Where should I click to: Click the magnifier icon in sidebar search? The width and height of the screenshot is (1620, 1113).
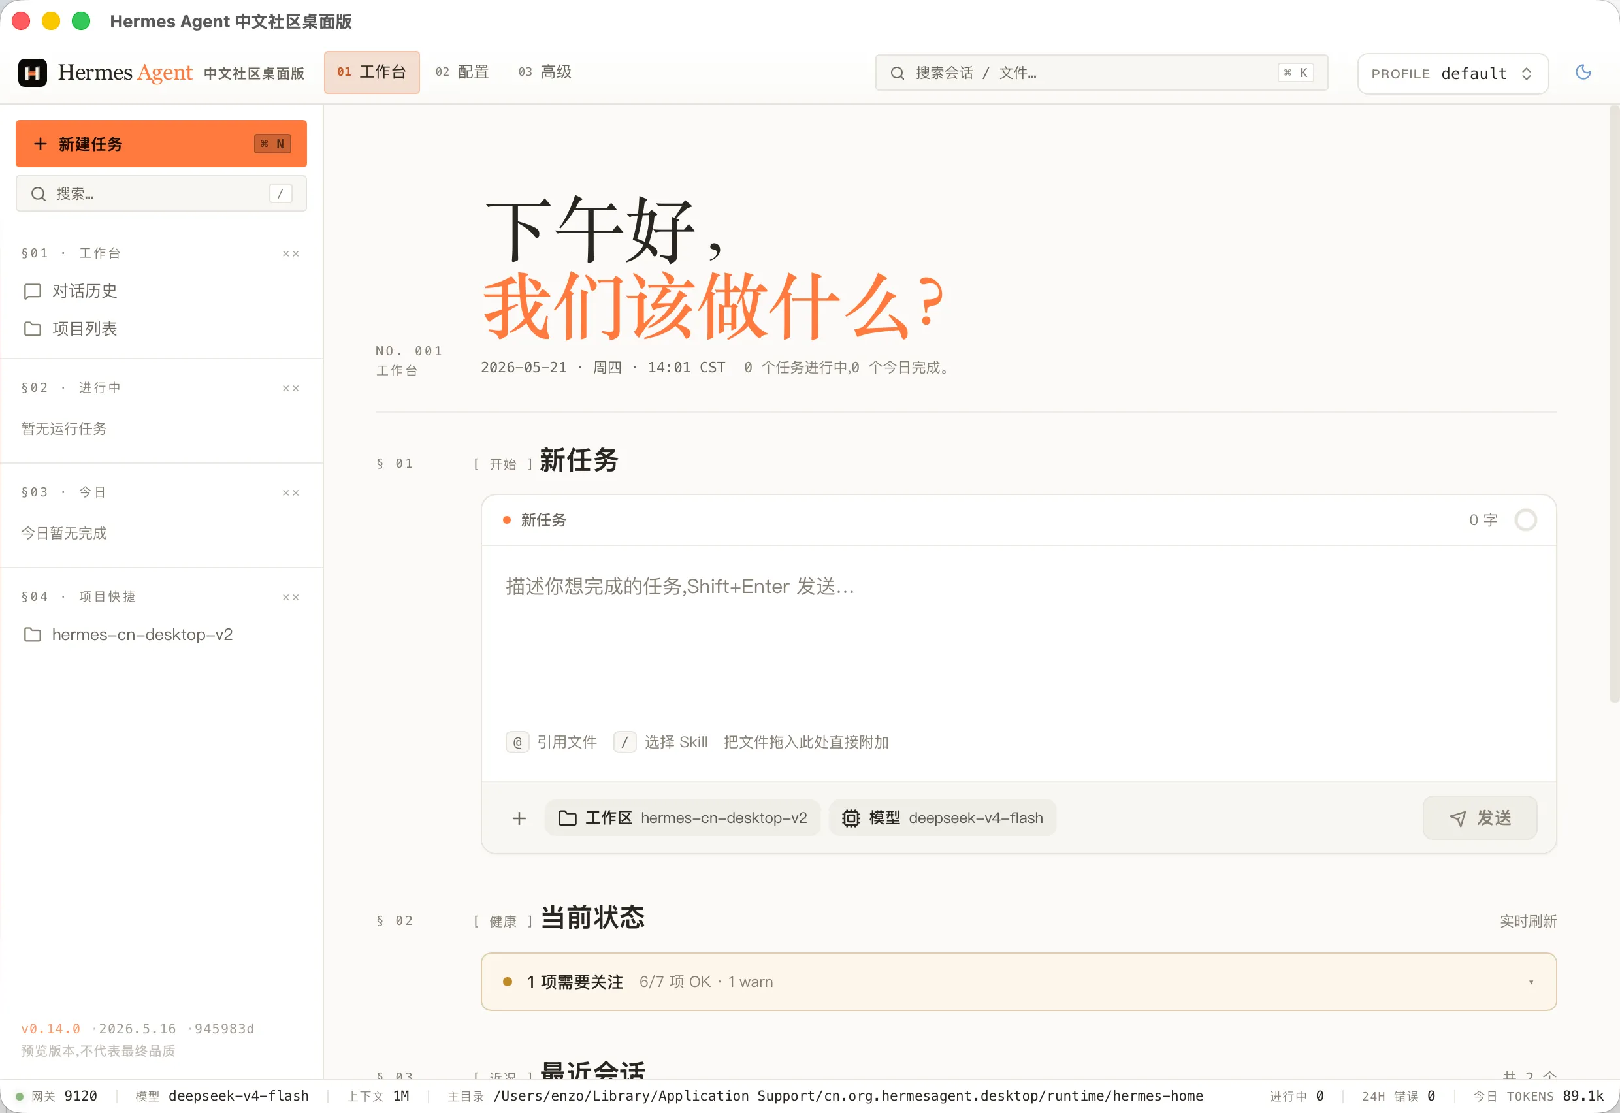[x=39, y=194]
